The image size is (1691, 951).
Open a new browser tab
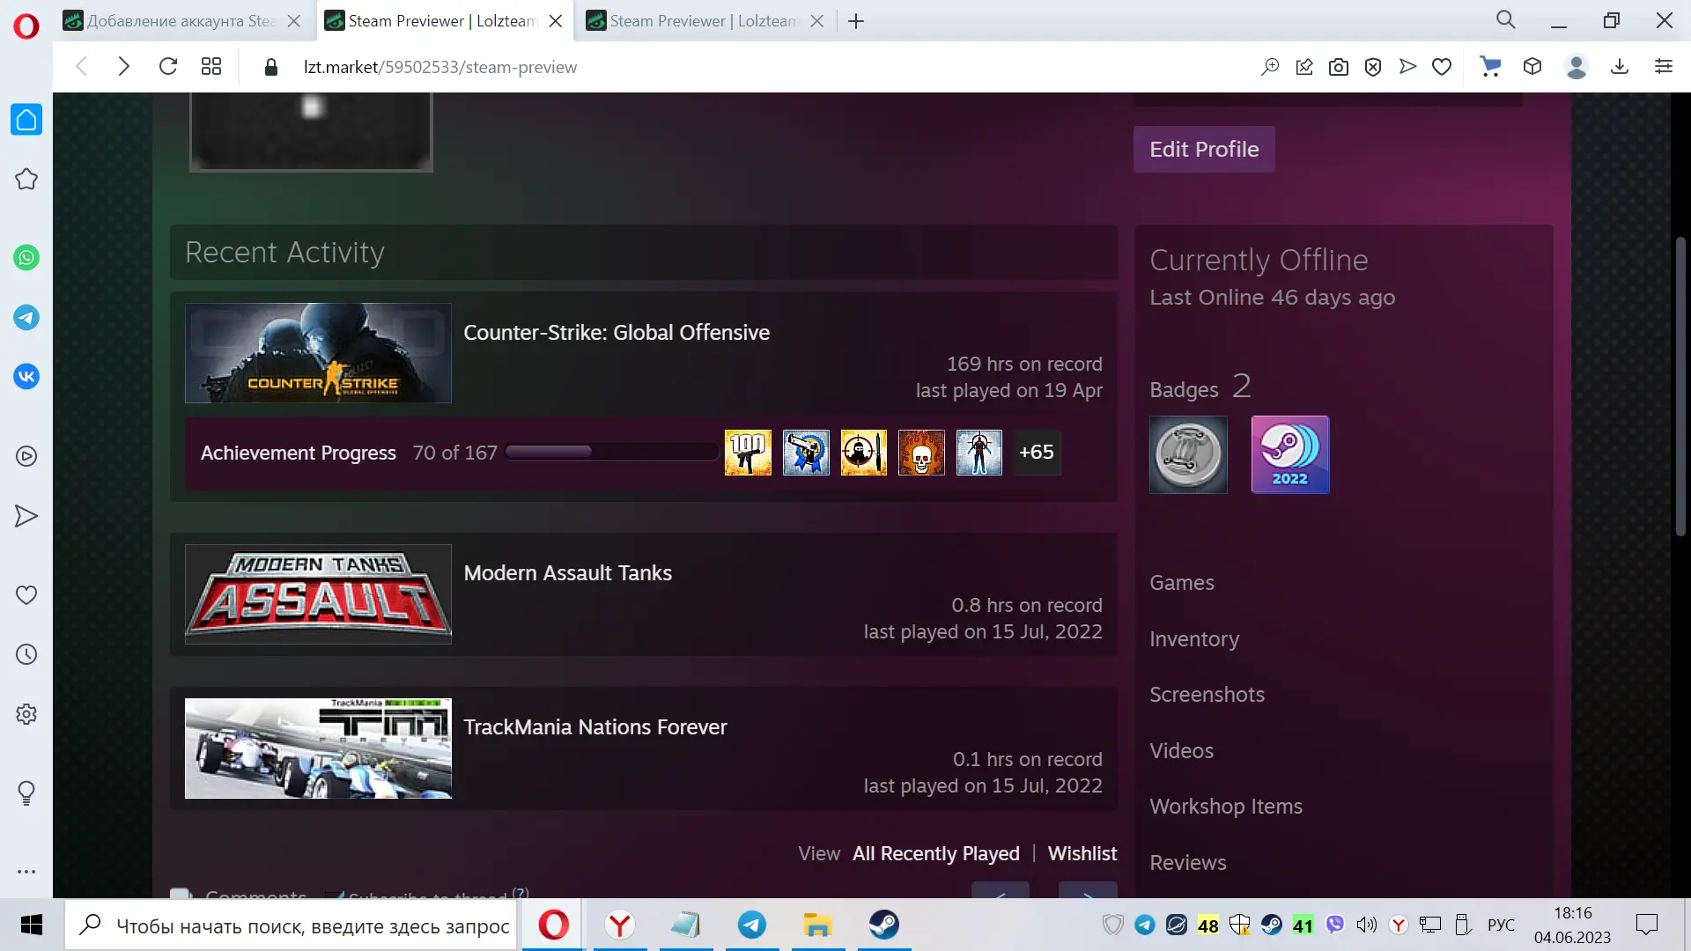[856, 21]
